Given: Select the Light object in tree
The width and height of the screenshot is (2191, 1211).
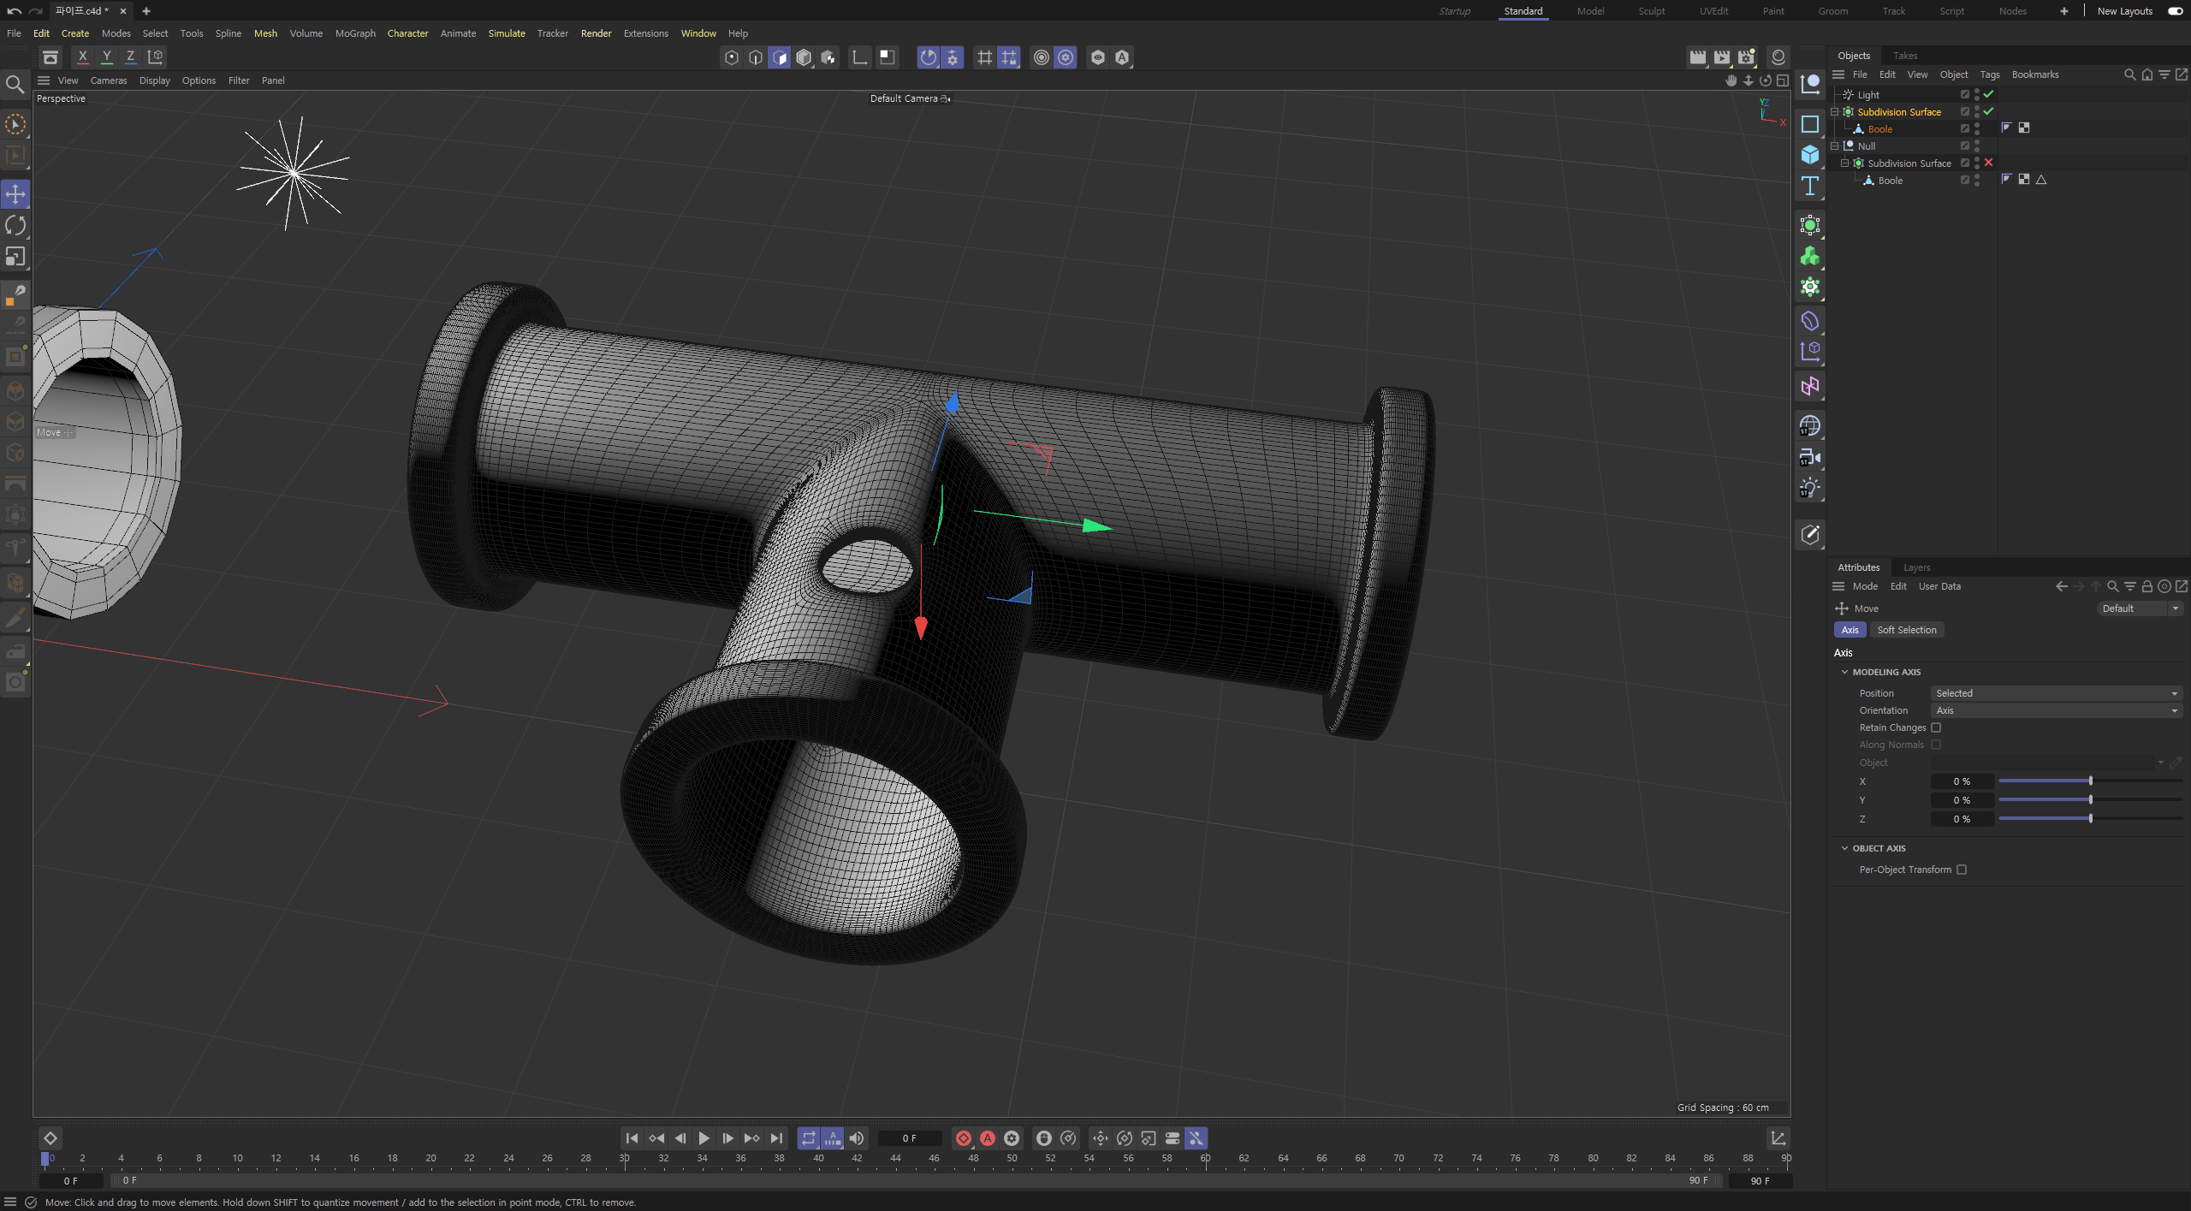Looking at the screenshot, I should click(1868, 95).
